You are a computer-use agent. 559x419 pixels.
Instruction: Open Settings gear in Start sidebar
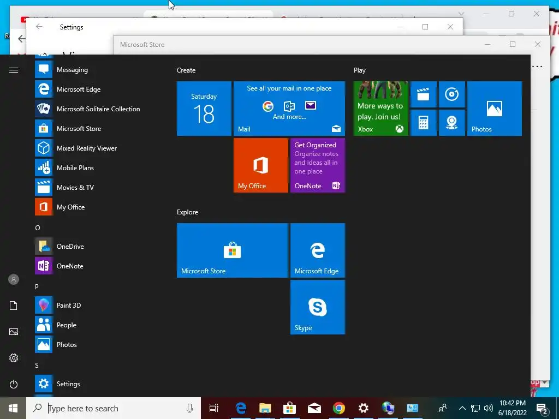coord(14,358)
